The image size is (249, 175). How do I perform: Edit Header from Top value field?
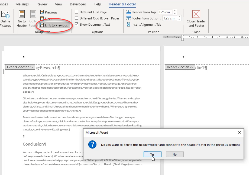pos(165,12)
